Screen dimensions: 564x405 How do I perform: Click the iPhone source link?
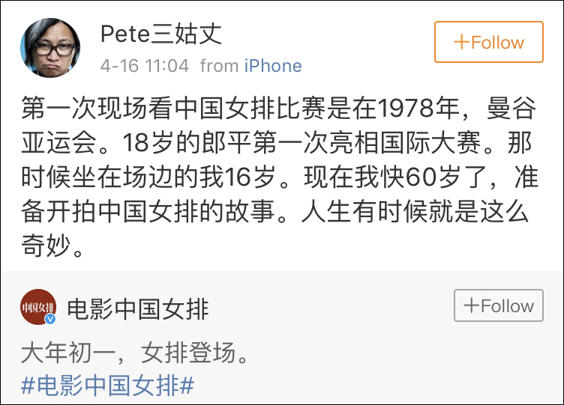tap(273, 66)
